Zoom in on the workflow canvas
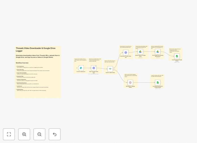 24,134
